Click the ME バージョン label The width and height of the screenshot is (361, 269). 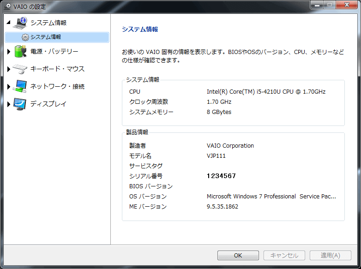click(148, 206)
